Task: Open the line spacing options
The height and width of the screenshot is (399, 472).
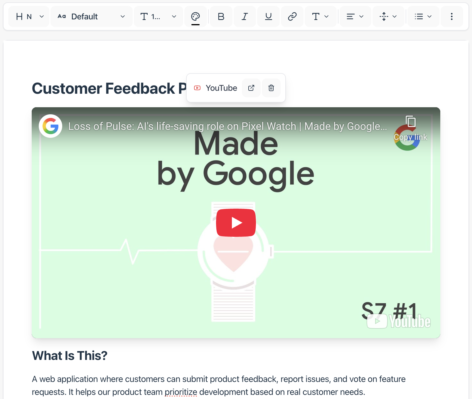Action: pos(388,17)
